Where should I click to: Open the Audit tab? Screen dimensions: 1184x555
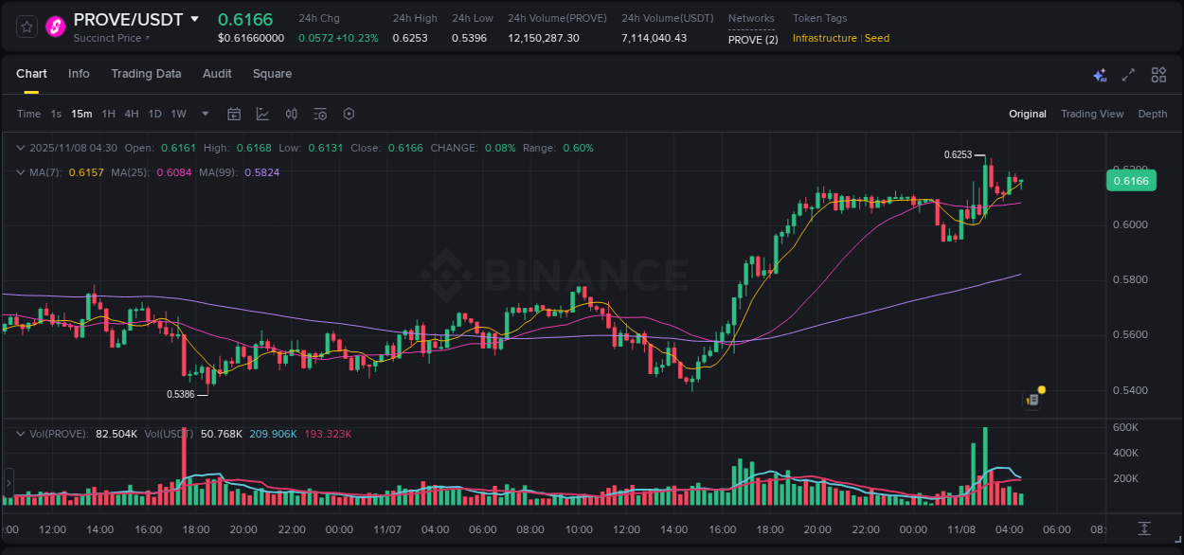tap(217, 73)
